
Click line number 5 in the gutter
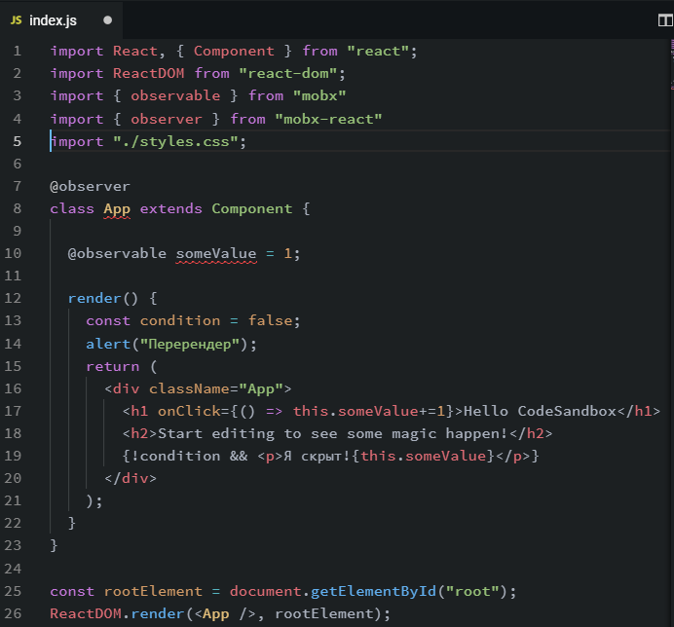(x=18, y=141)
